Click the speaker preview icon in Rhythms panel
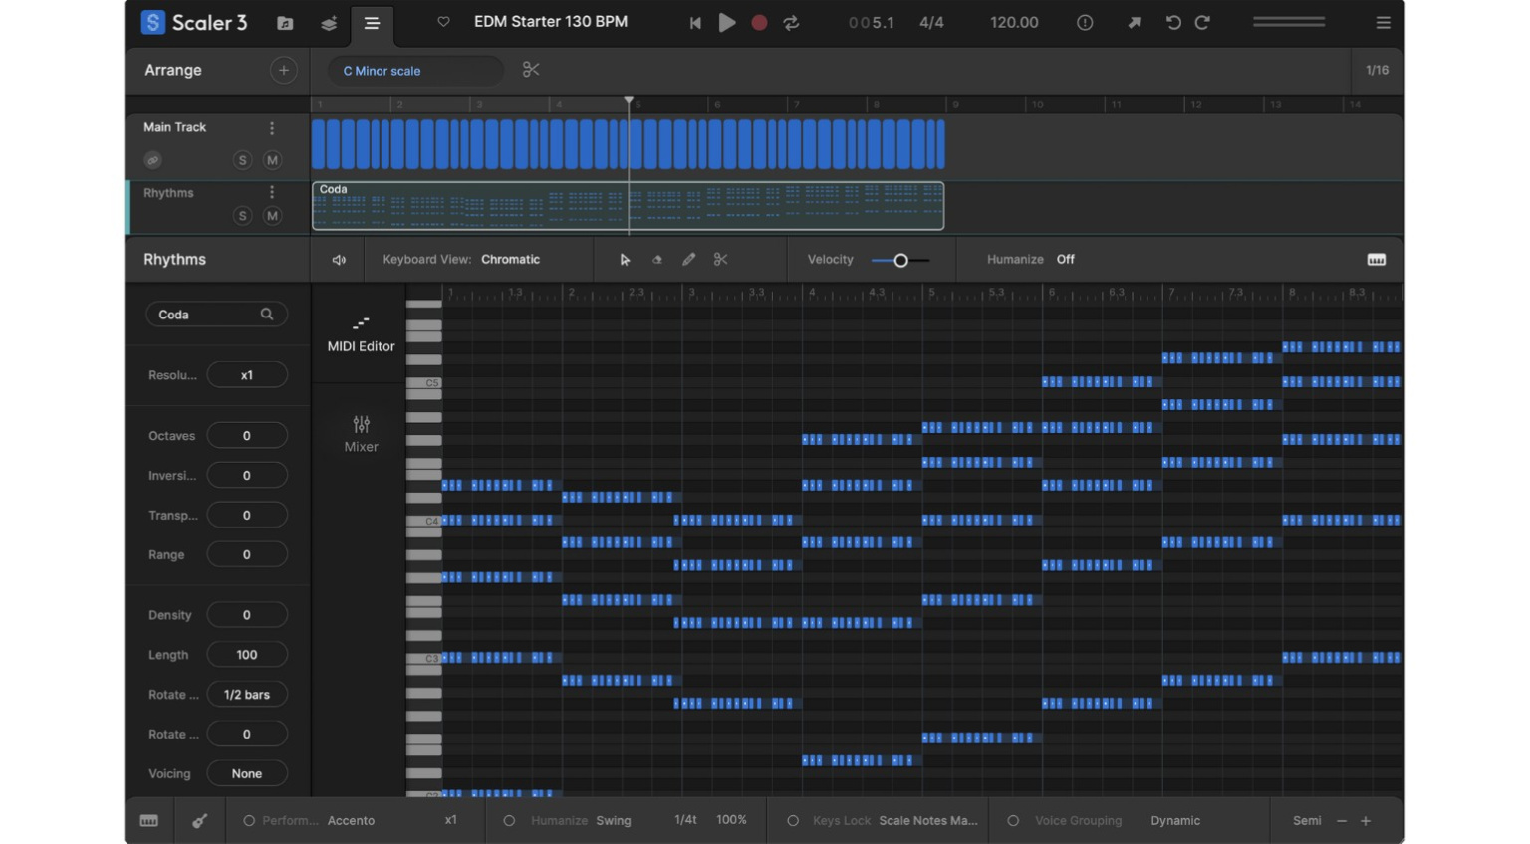This screenshot has height=844, width=1530. coord(339,259)
